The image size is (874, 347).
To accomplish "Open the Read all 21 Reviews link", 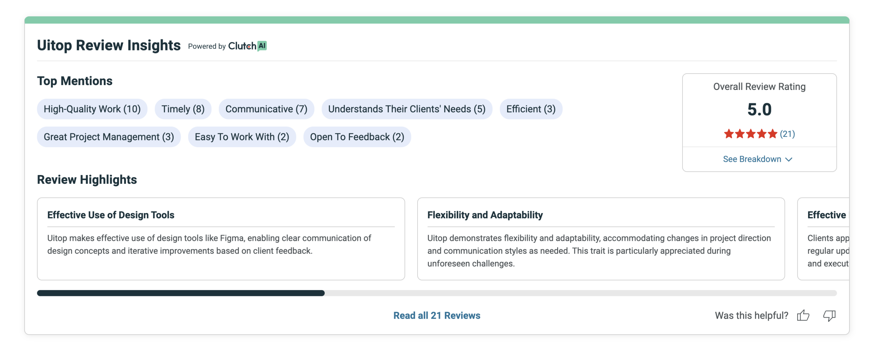I will 437,315.
